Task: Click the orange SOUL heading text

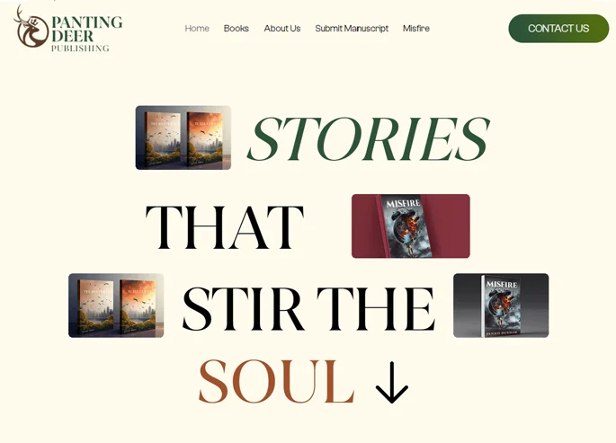Action: [x=277, y=381]
